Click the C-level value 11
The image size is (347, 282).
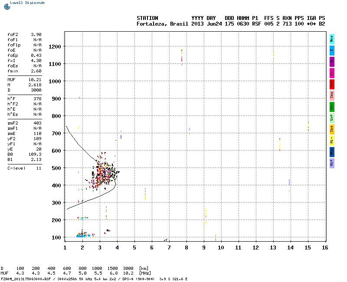click(39, 168)
